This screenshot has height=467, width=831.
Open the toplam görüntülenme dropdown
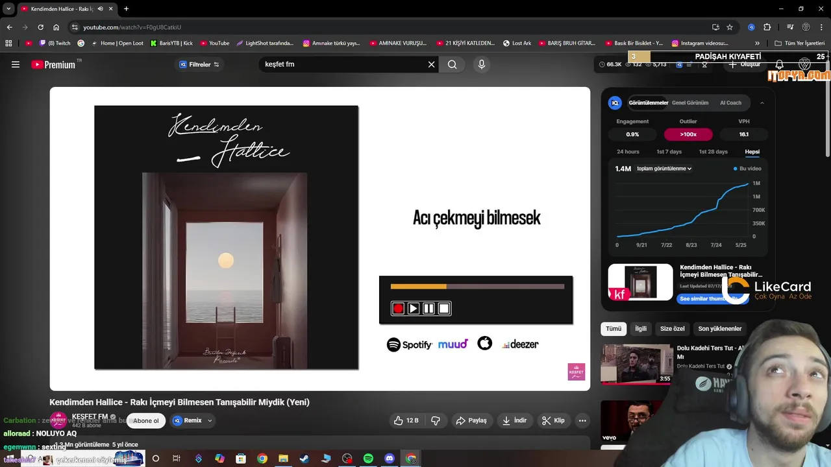tap(664, 169)
